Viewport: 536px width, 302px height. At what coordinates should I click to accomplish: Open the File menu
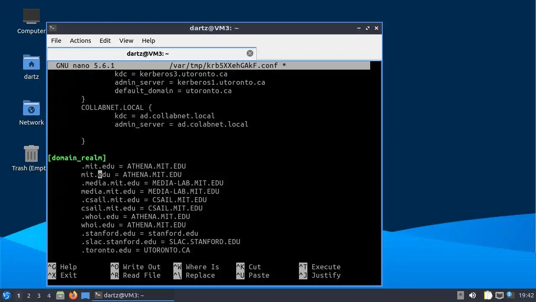coord(56,41)
